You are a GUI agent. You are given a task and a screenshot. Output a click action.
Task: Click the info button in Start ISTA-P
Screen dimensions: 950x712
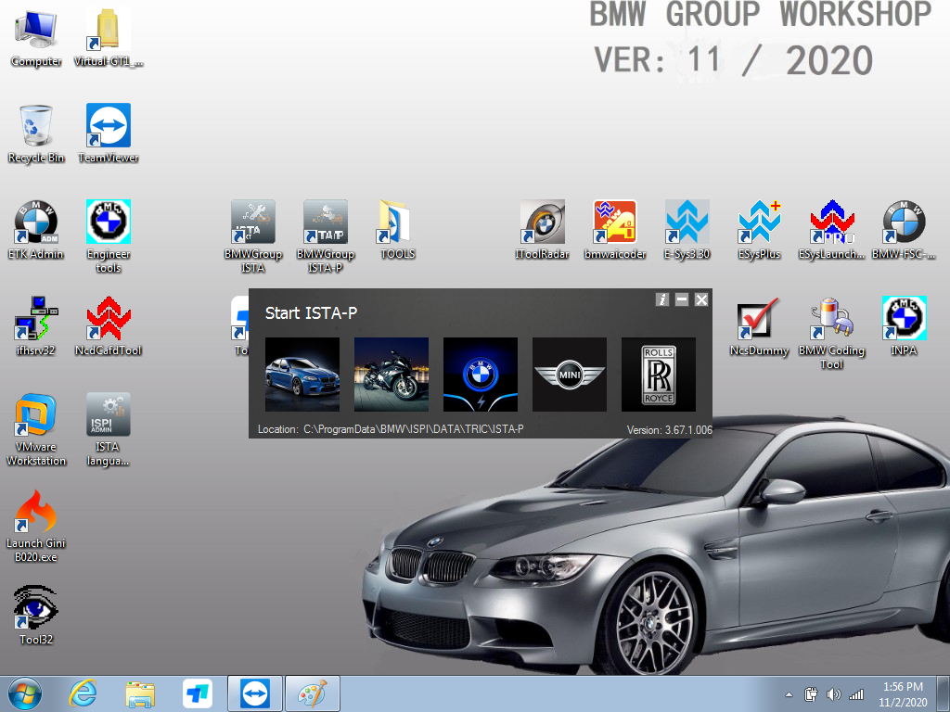662,299
